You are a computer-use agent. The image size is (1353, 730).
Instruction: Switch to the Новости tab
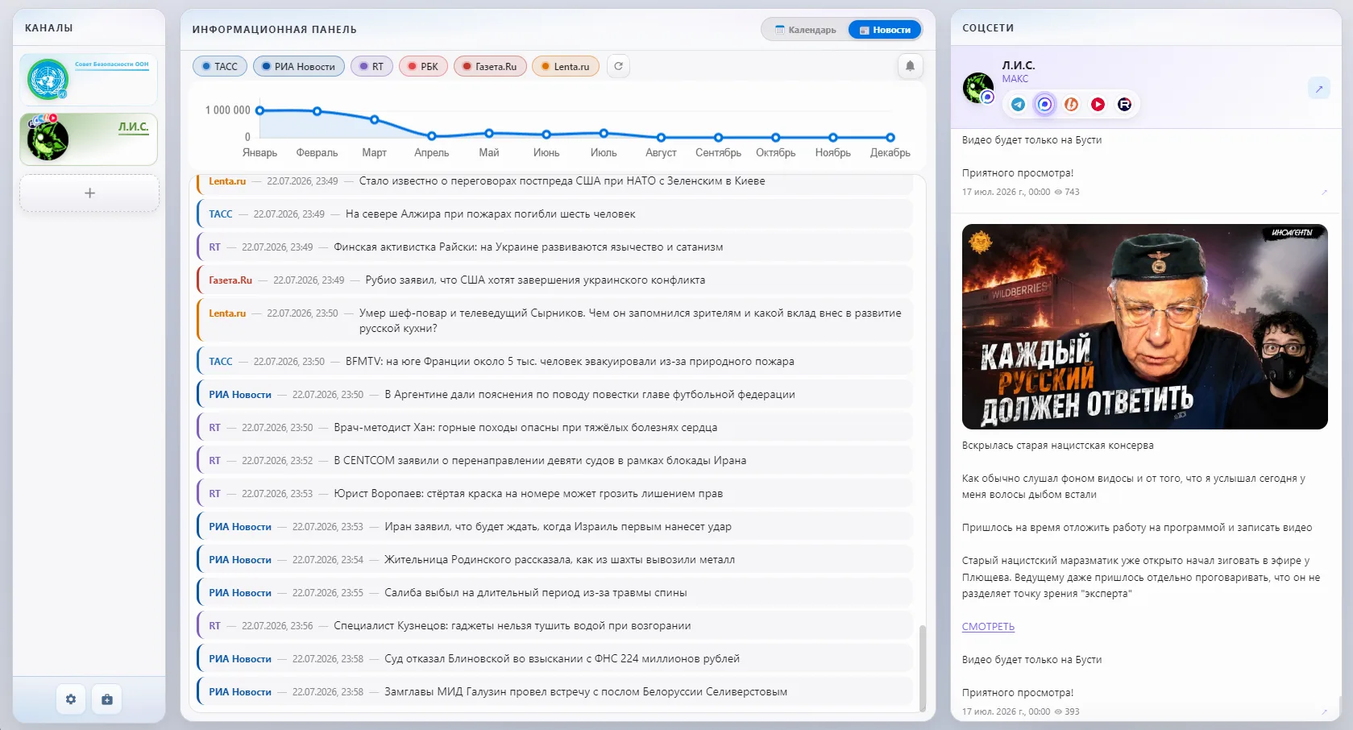pos(885,30)
